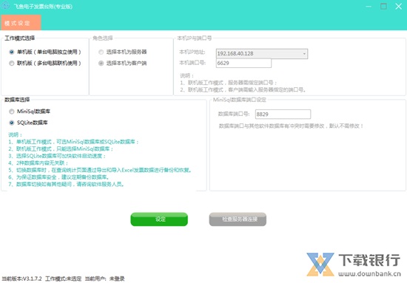Click 工作模式:未选定 status text

[63, 279]
